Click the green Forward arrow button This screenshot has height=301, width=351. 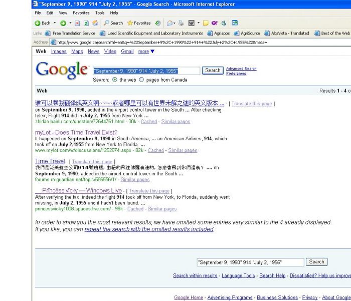point(63,23)
